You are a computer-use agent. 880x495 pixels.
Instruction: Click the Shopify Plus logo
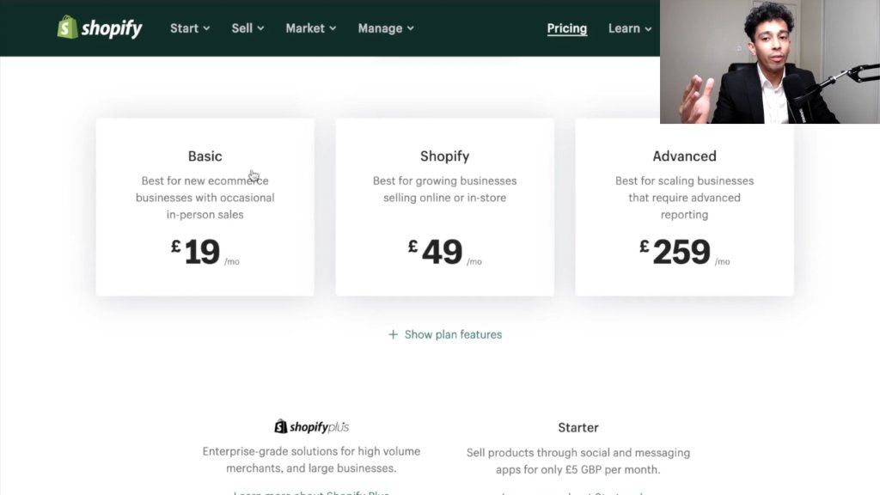point(311,426)
